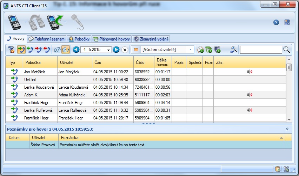Screen dimensions: 299x176
Task: Click the magnifying glass search button
Action: coord(286,50)
